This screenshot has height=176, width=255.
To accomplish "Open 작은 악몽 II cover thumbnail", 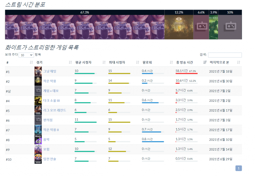I will pyautogui.click(x=38, y=130).
